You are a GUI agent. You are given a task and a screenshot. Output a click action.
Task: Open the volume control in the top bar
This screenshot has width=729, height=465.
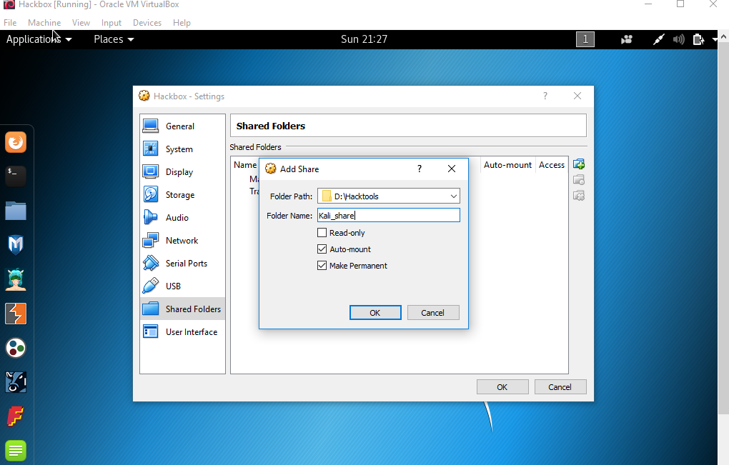tap(679, 39)
